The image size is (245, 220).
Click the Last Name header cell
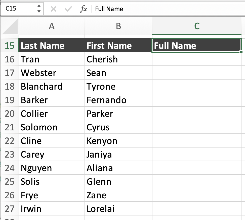click(x=52, y=46)
